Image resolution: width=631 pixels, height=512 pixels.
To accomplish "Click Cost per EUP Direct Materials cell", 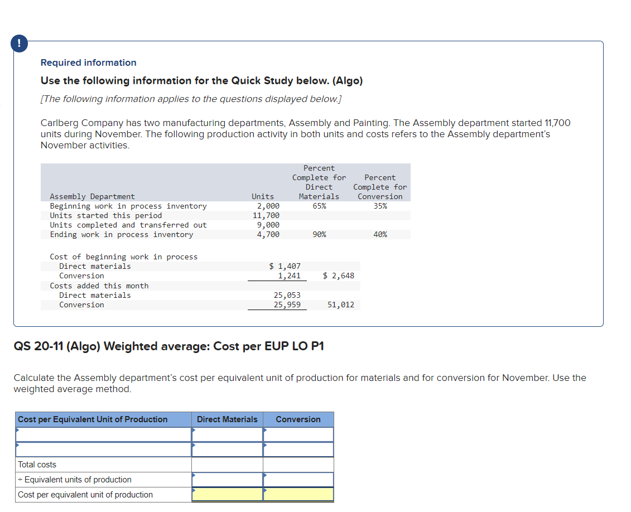I will [228, 494].
